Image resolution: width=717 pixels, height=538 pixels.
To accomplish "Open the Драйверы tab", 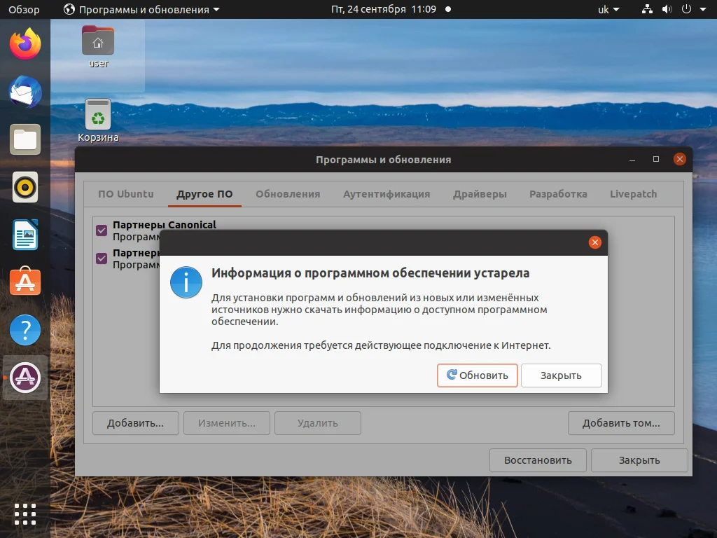I will (480, 194).
